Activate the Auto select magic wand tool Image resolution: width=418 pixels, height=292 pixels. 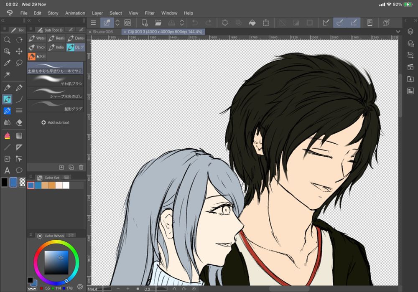coord(7,74)
